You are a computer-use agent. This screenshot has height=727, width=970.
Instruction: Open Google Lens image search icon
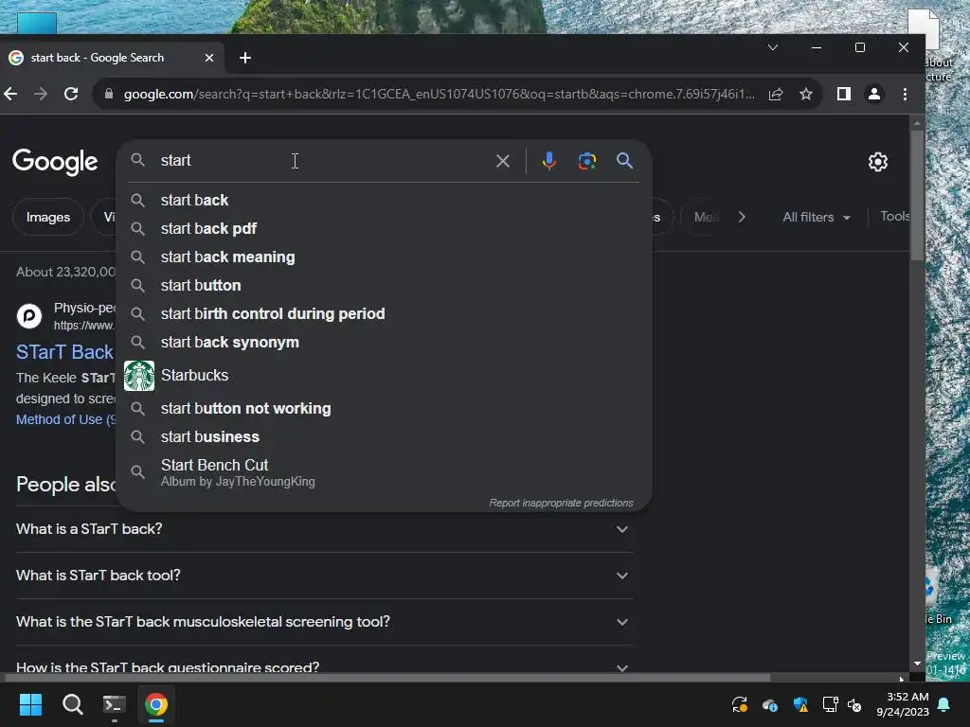tap(587, 161)
